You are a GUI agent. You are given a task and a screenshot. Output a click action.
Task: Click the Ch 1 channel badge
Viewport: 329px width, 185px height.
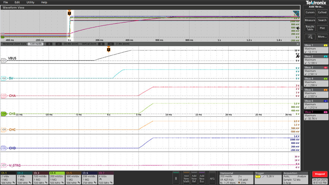pyautogui.click(x=8, y=178)
